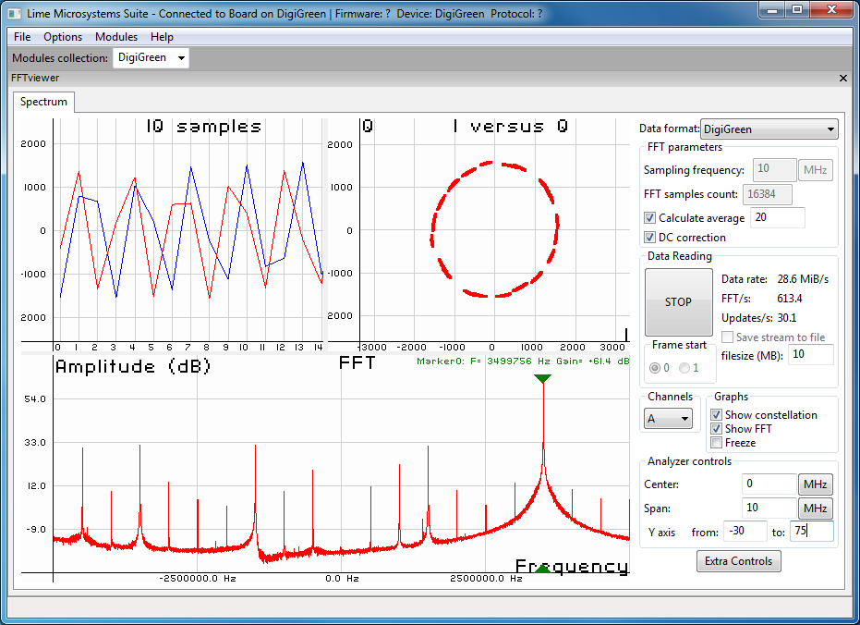
Task: Open the Data format dropdown
Action: pyautogui.click(x=769, y=129)
